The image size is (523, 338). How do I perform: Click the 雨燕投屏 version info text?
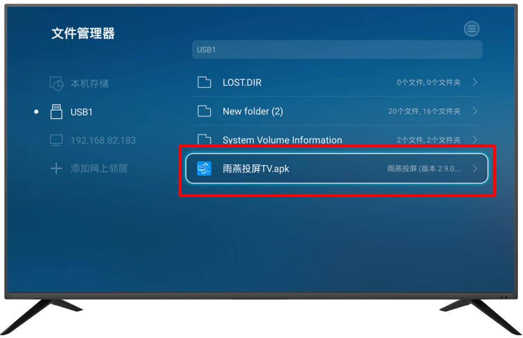[424, 168]
